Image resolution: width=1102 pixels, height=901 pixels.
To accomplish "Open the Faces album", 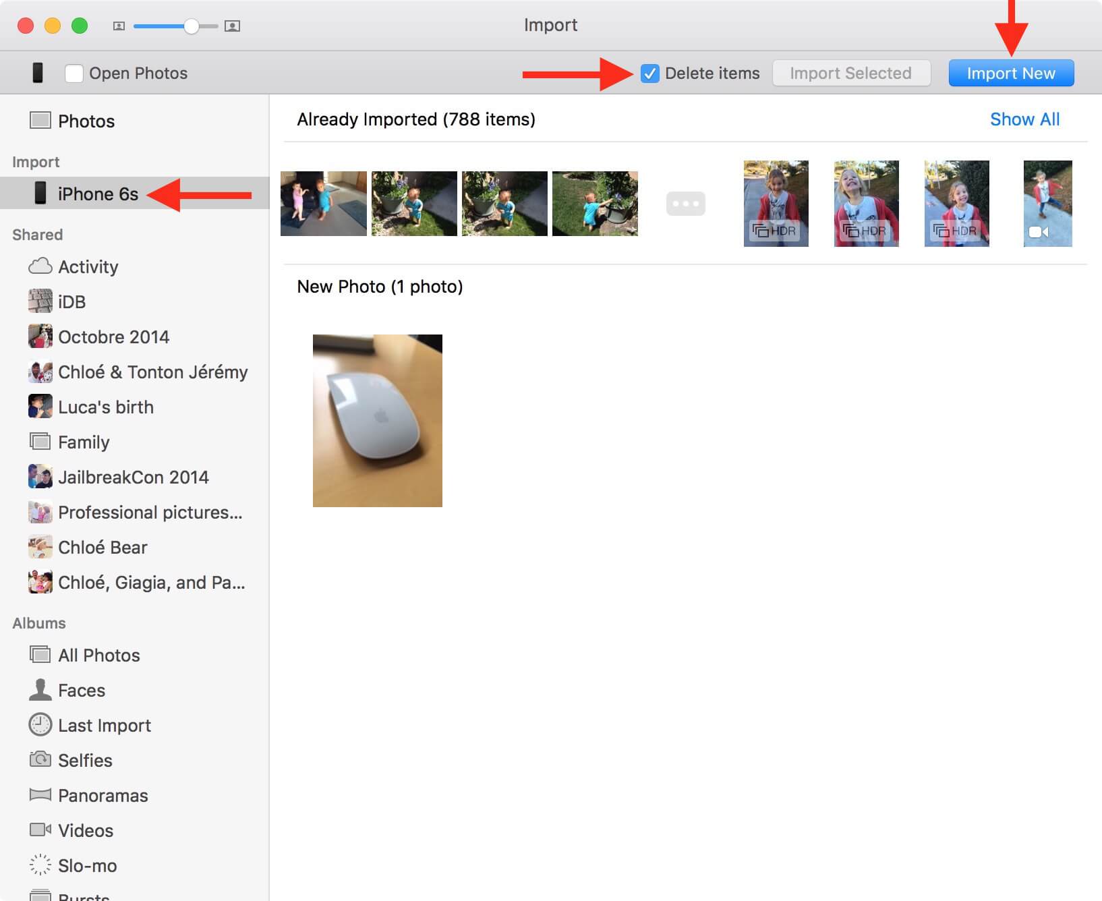I will 135,690.
